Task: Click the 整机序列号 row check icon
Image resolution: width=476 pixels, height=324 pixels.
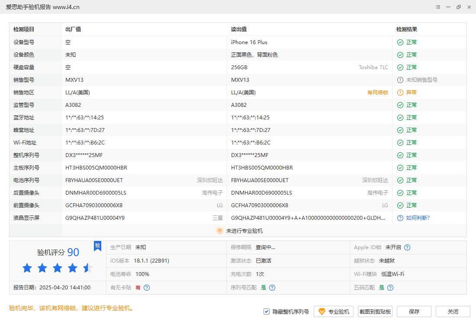Action: [x=400, y=155]
